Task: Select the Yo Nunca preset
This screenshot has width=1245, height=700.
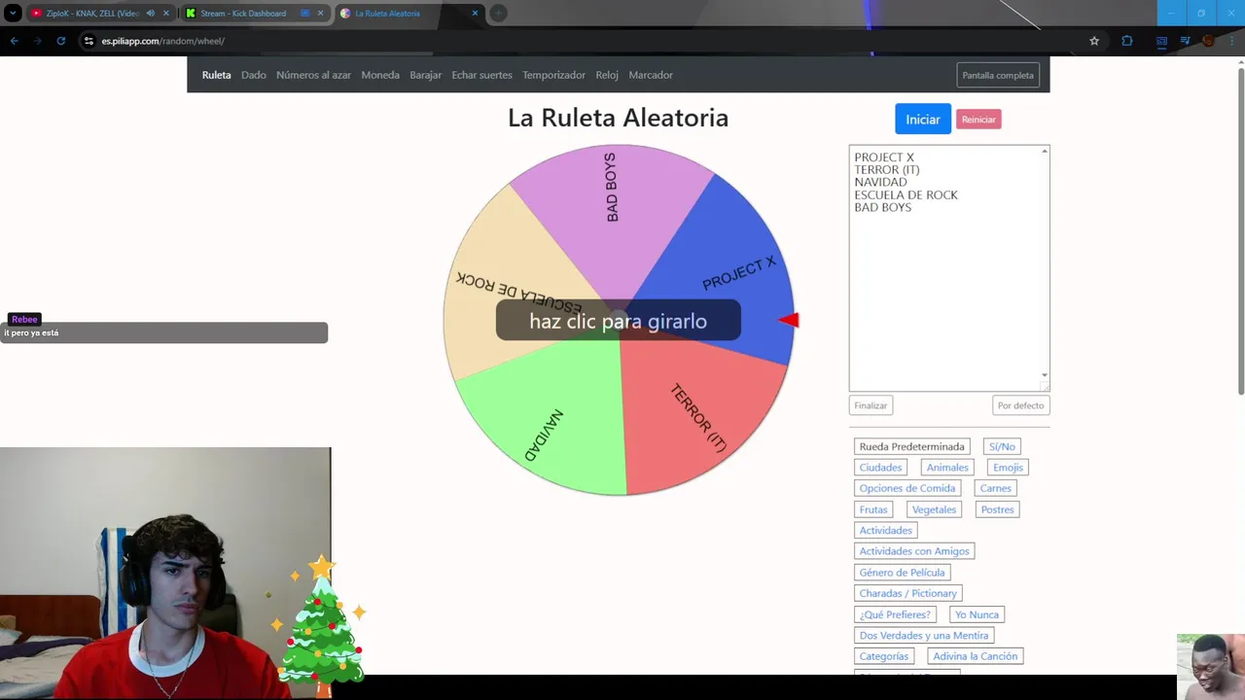Action: (977, 614)
